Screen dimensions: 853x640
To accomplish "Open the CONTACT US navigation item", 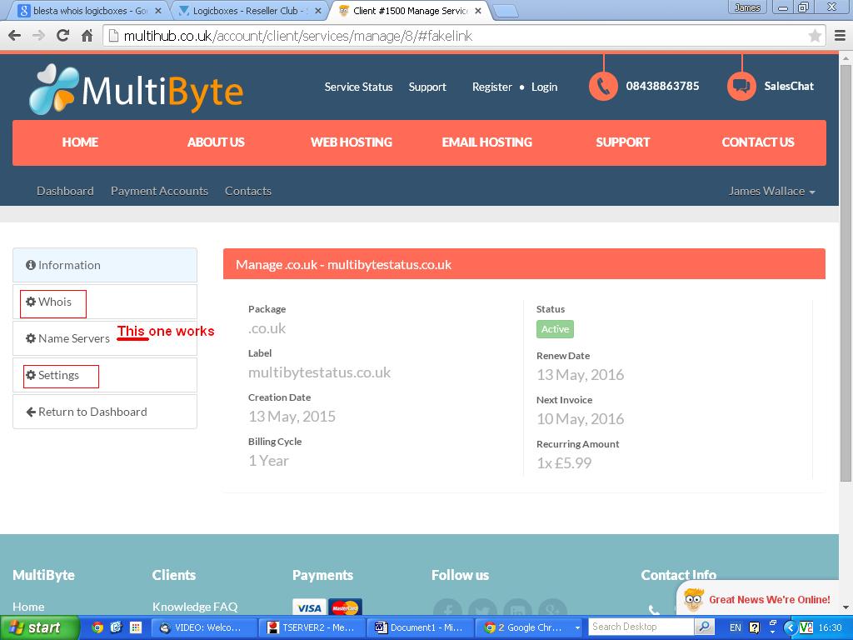I will point(758,142).
